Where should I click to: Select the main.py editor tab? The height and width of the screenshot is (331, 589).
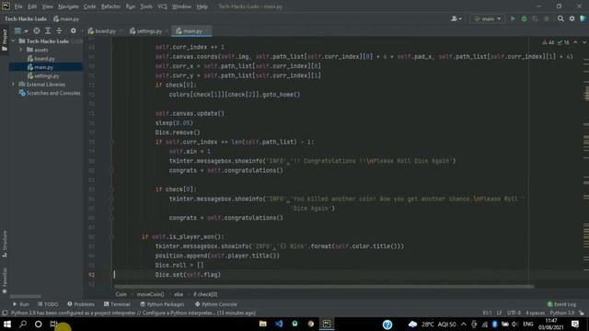click(192, 31)
